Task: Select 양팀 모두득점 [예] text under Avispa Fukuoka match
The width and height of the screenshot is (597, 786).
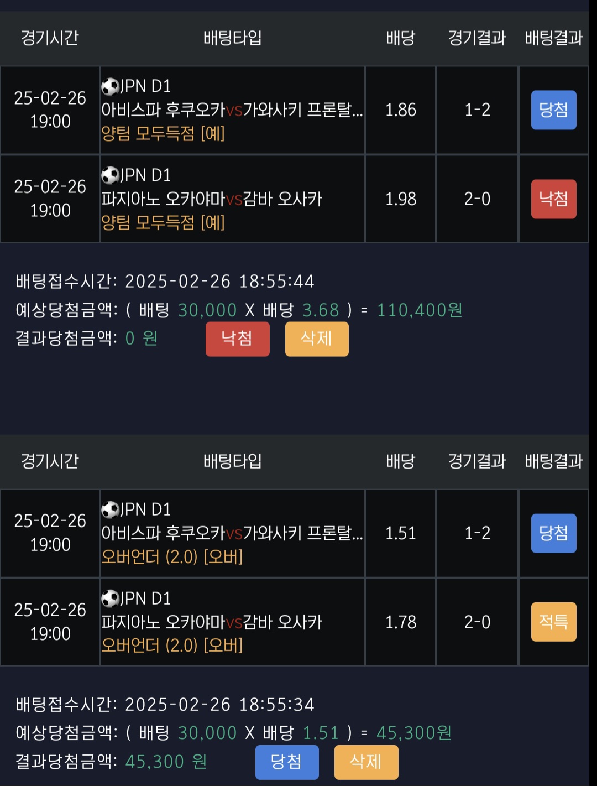Action: point(163,133)
